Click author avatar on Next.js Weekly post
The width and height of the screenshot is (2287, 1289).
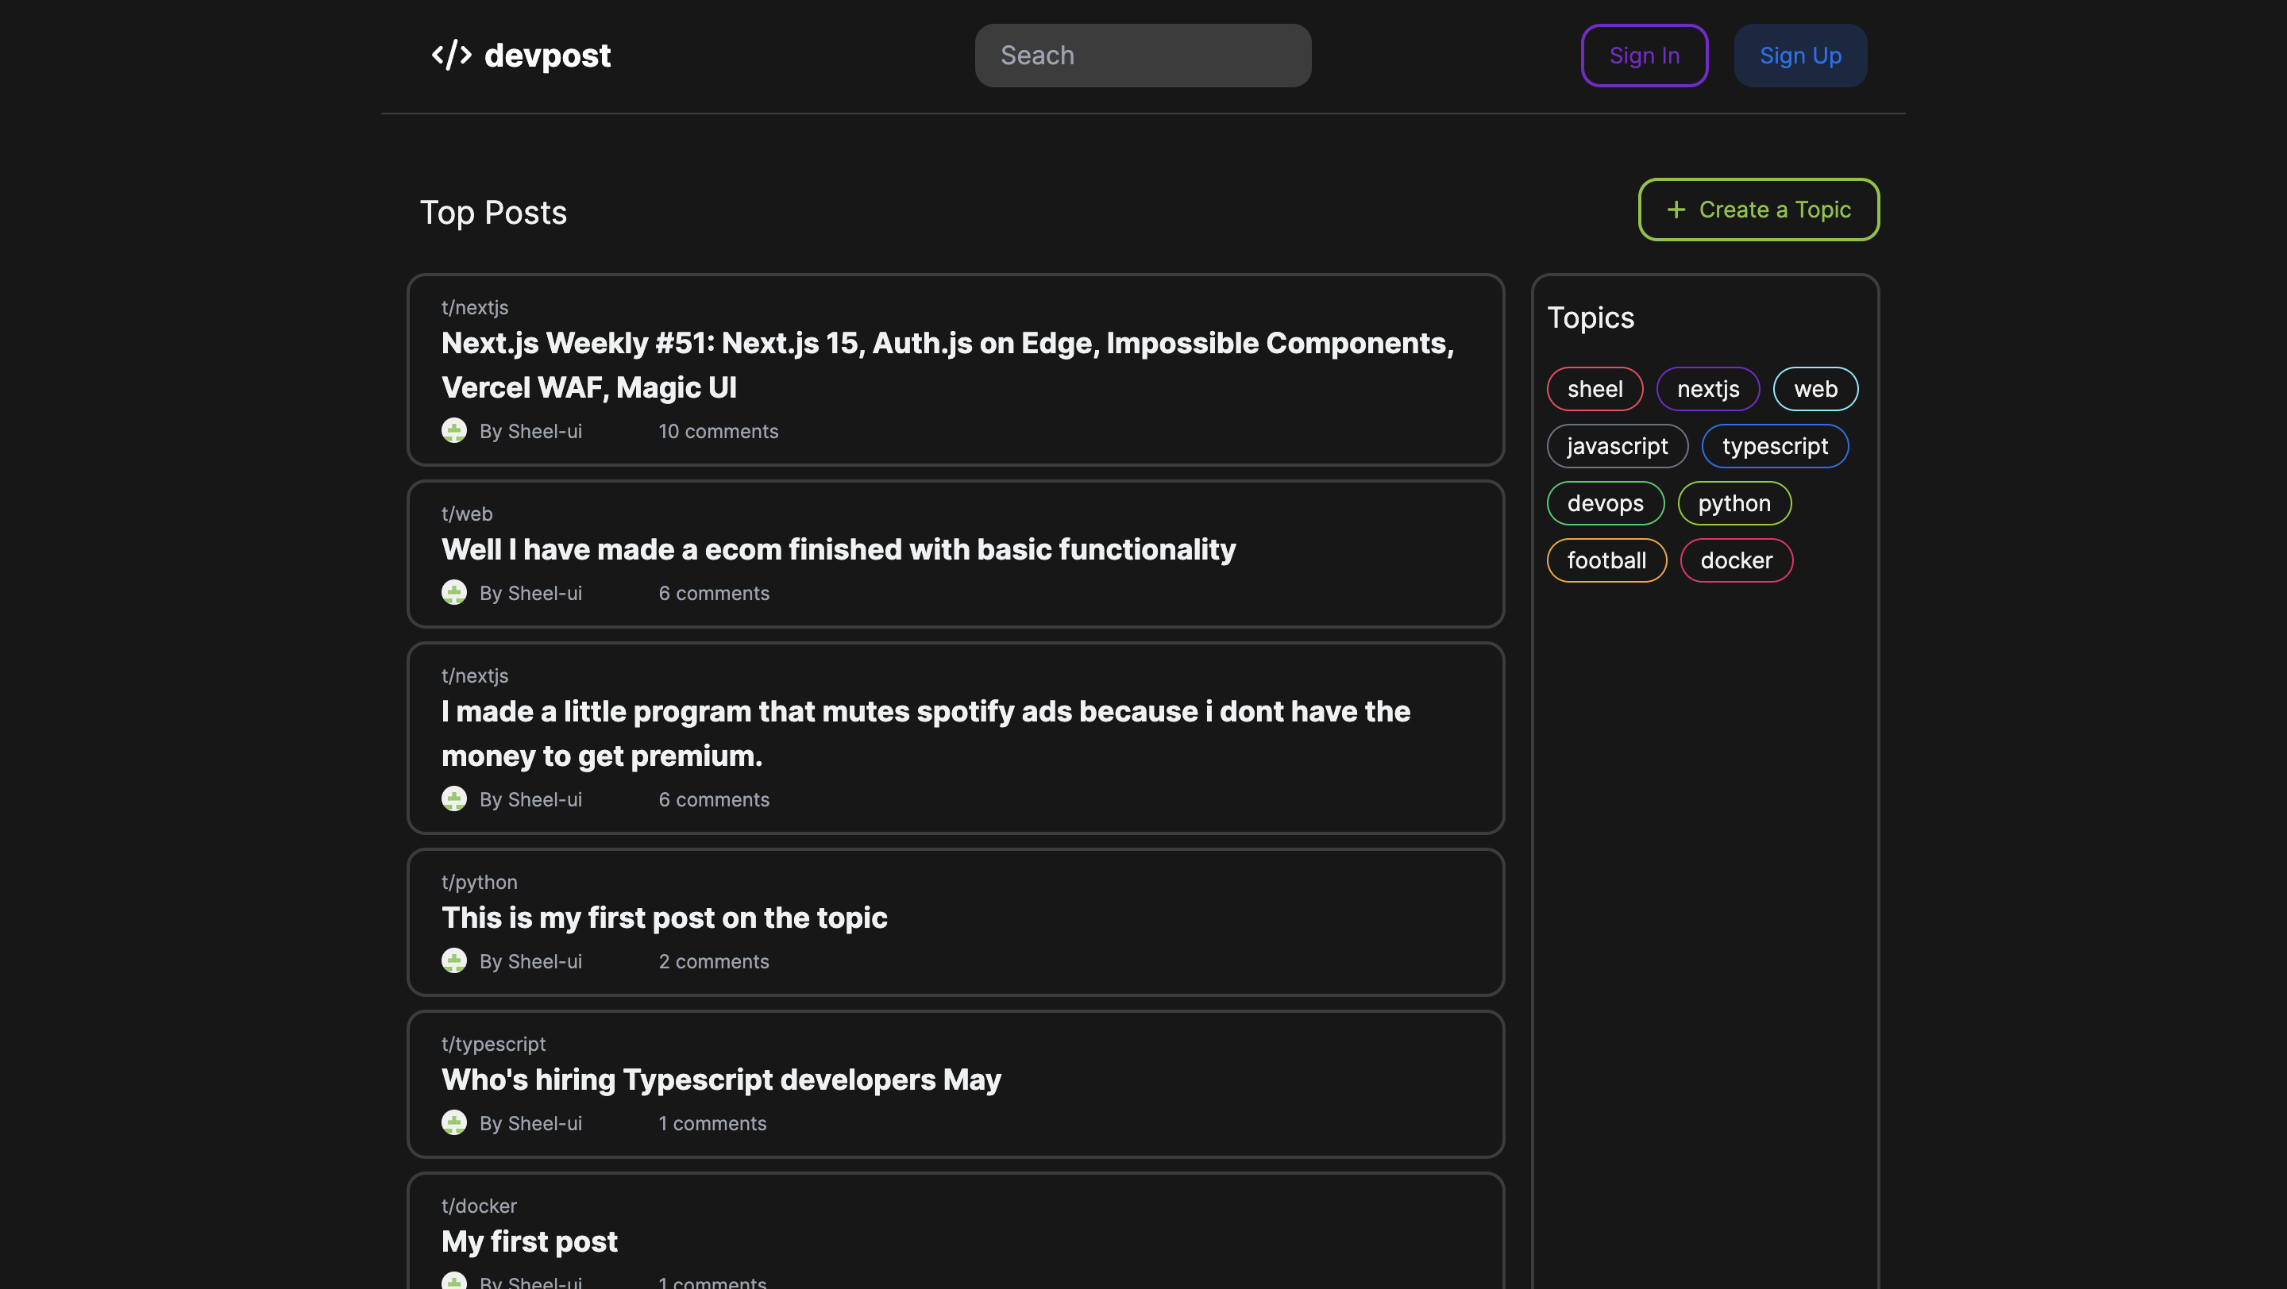click(x=453, y=431)
